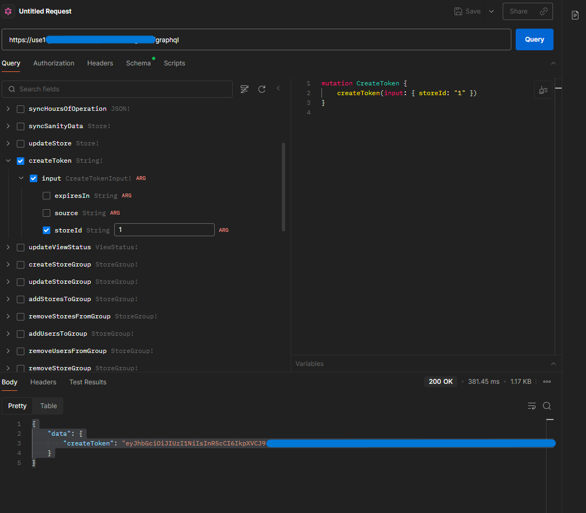
Task: Open the documentation panel icon
Action: pyautogui.click(x=575, y=15)
